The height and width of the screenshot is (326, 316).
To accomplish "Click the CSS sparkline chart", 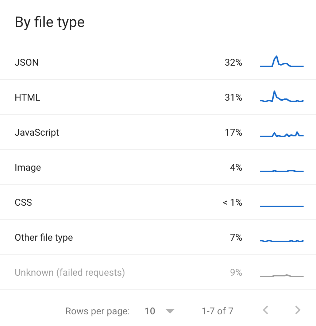I will click(x=281, y=206).
